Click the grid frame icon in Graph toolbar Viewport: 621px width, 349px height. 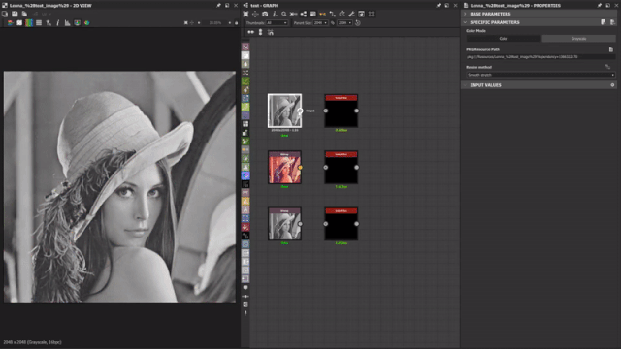(x=371, y=14)
